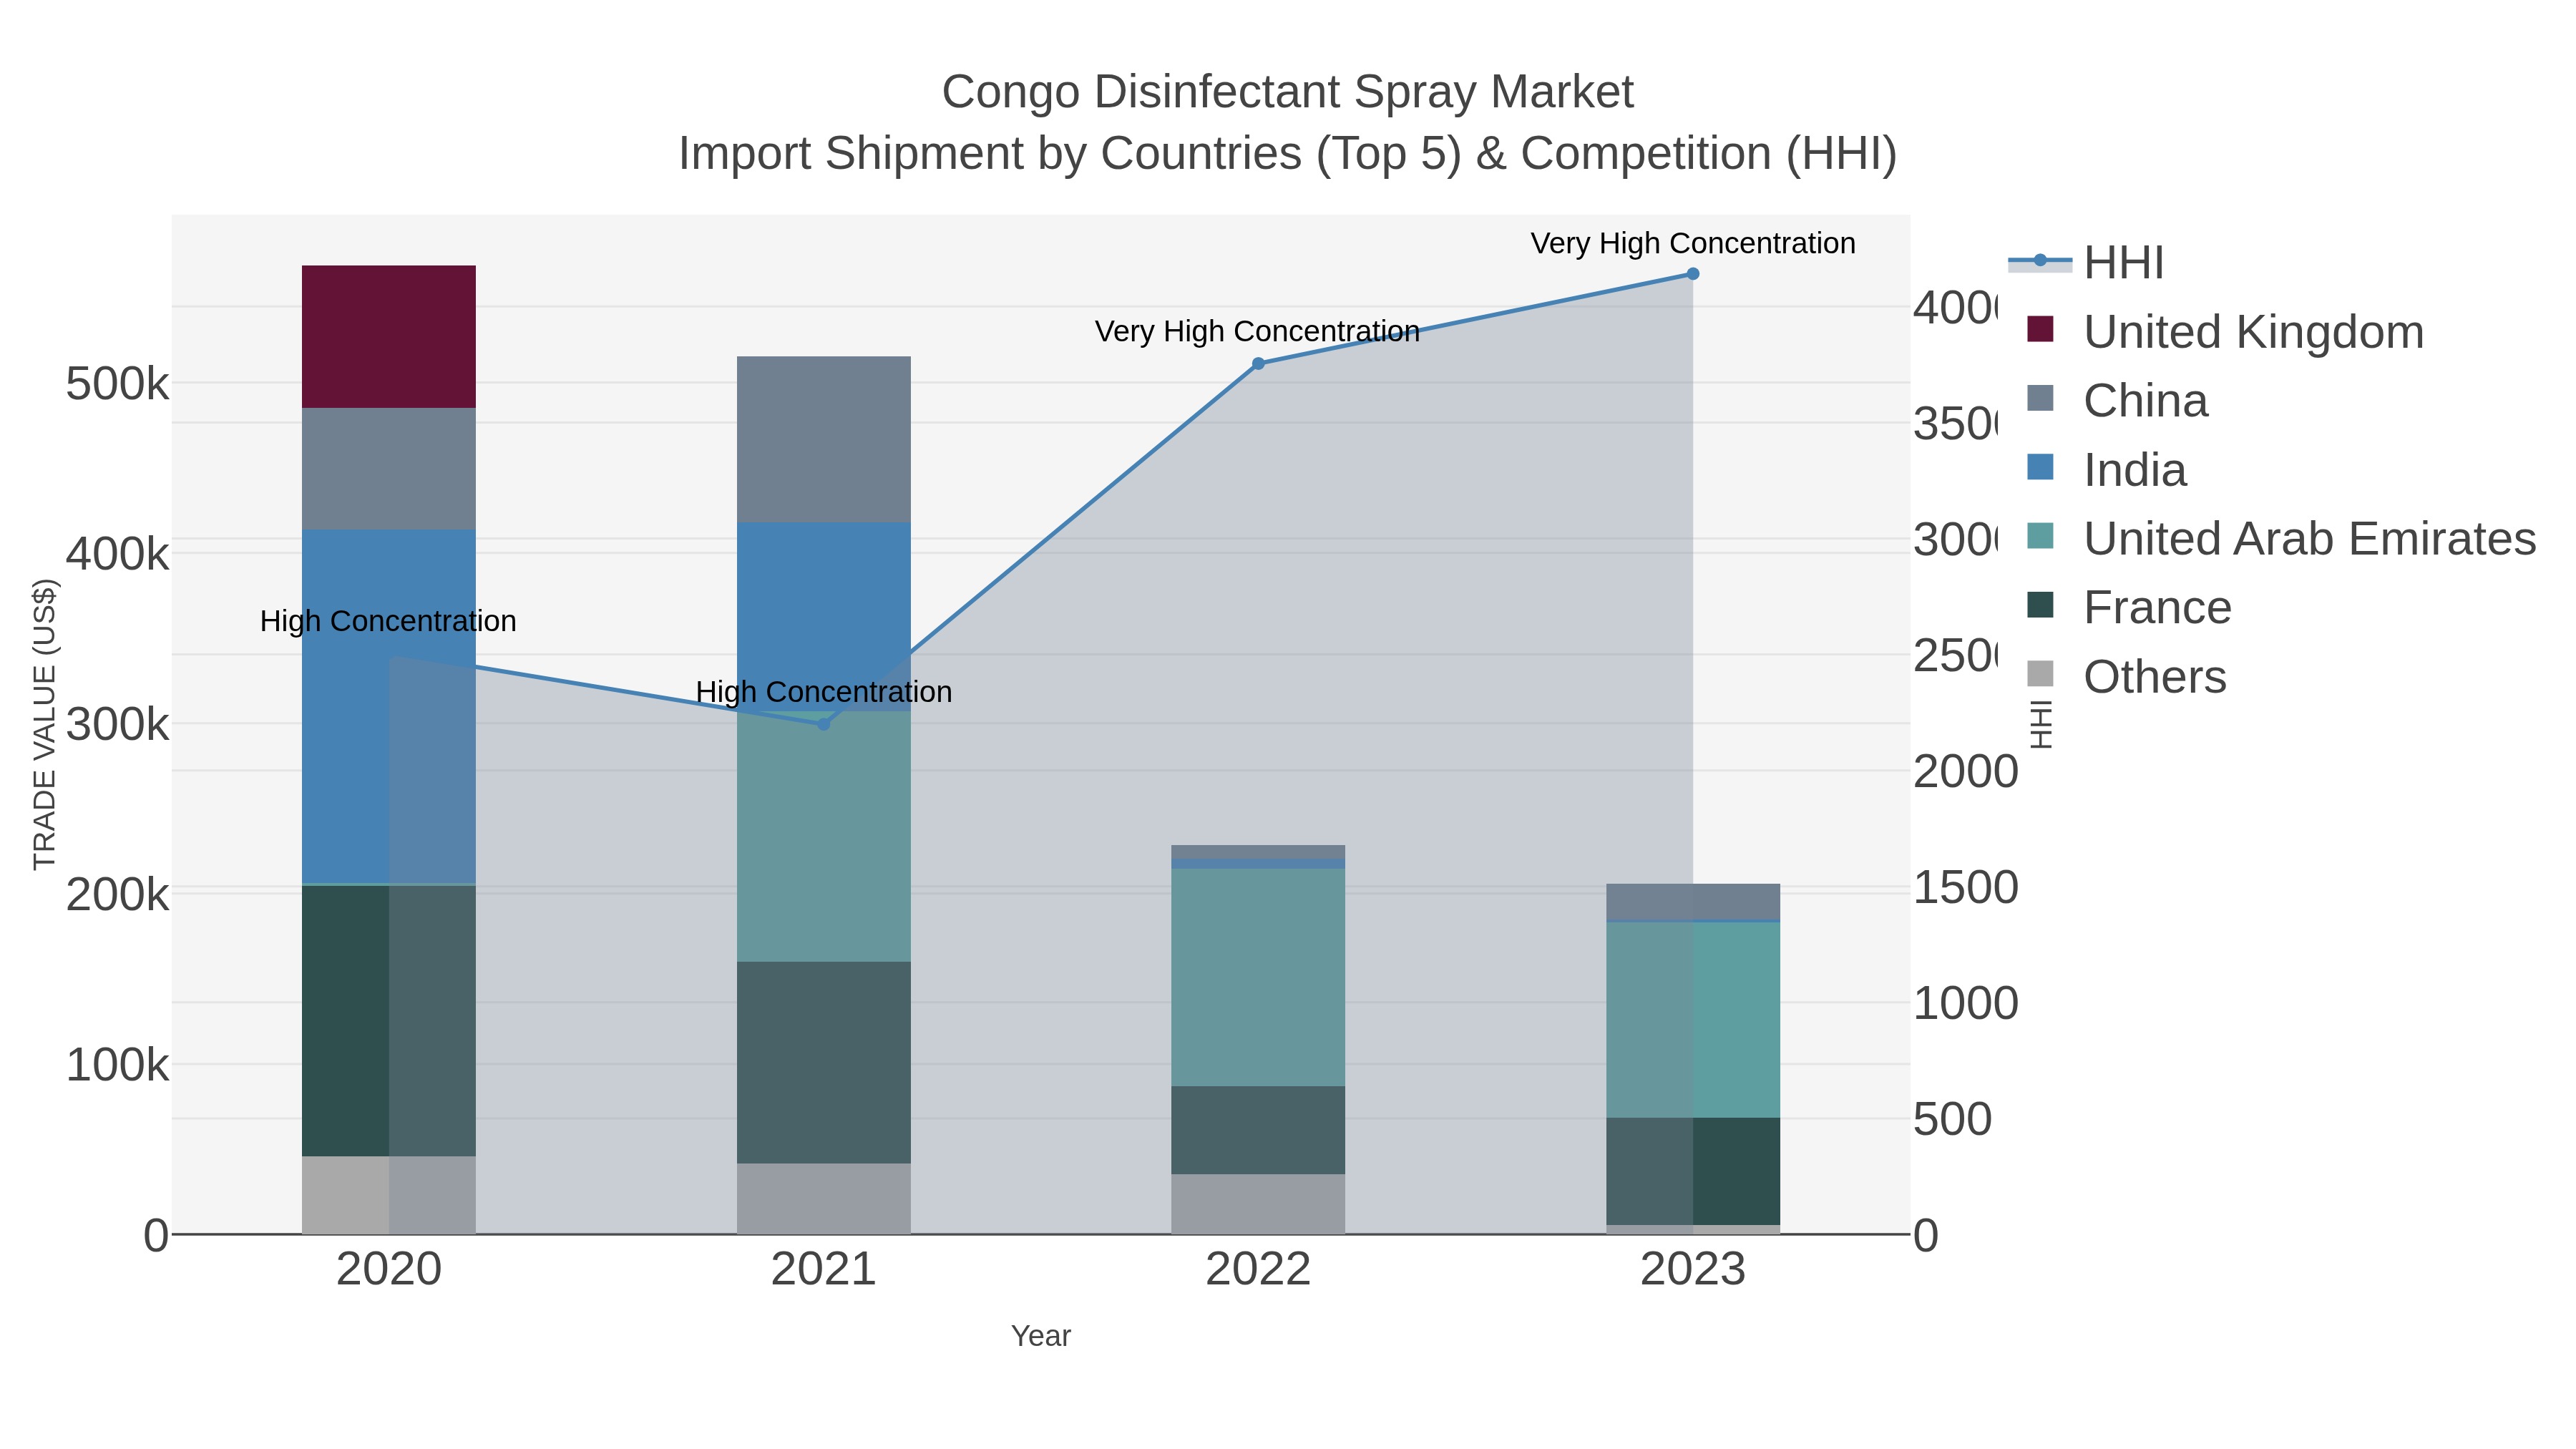
Task: Click the United Kingdom maroon legend swatch
Action: [x=2040, y=329]
